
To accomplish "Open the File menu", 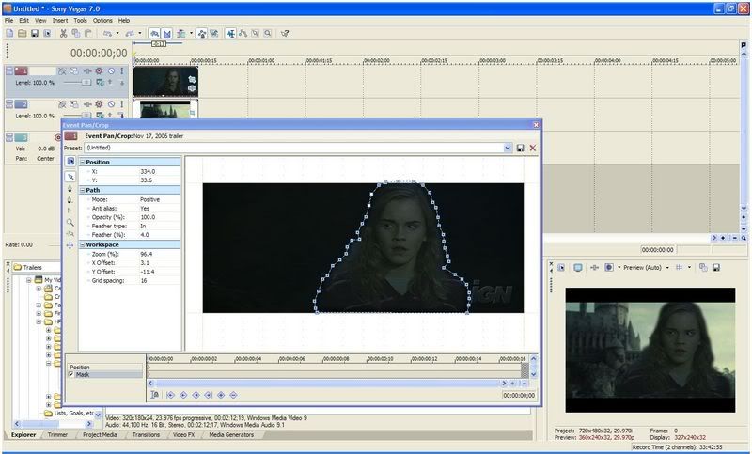I will coord(8,21).
